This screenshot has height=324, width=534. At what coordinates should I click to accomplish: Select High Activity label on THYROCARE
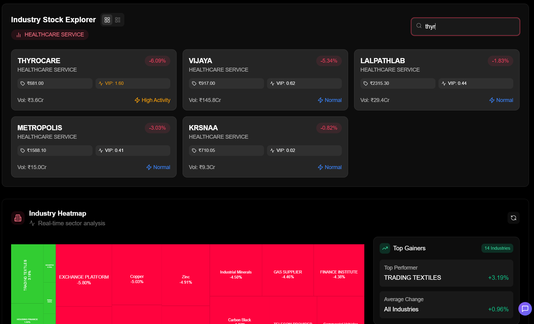click(156, 100)
